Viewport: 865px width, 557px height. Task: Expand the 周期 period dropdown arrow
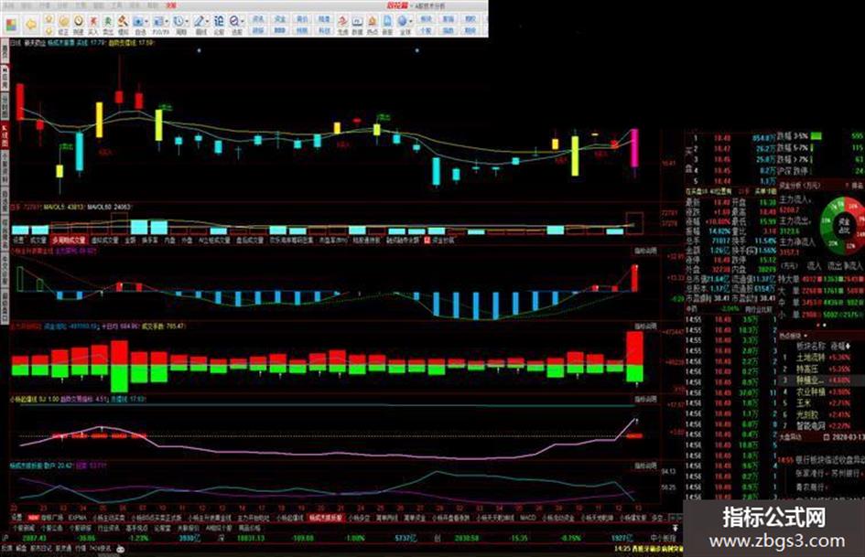pos(187,22)
